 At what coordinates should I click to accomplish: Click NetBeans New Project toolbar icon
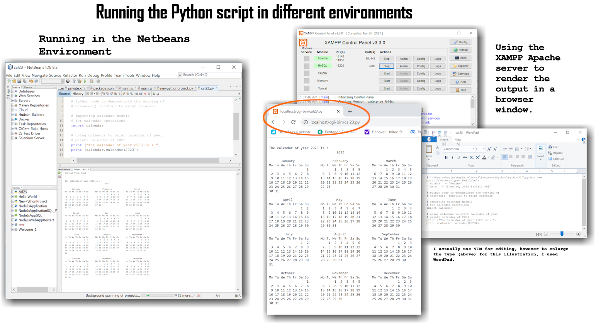click(x=14, y=81)
